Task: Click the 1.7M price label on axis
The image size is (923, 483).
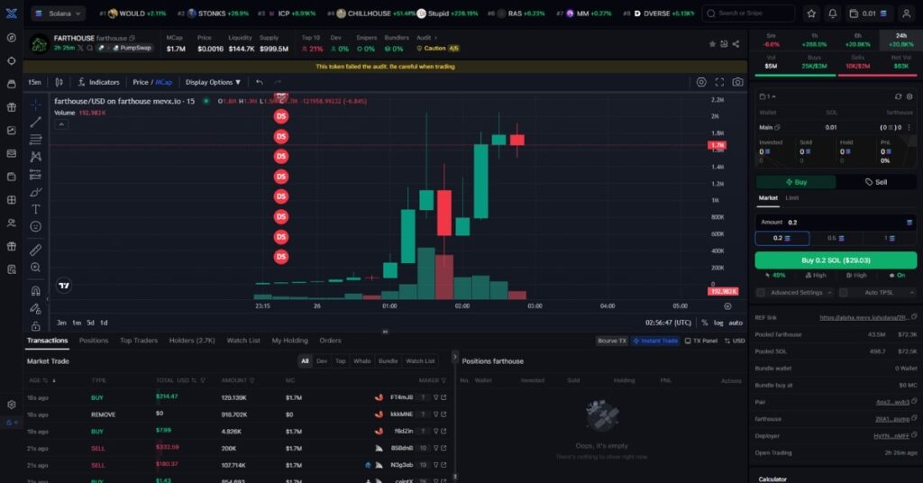Action: 717,145
